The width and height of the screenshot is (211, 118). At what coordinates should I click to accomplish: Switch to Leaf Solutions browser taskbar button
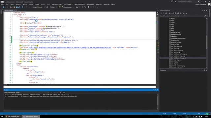pos(14,116)
